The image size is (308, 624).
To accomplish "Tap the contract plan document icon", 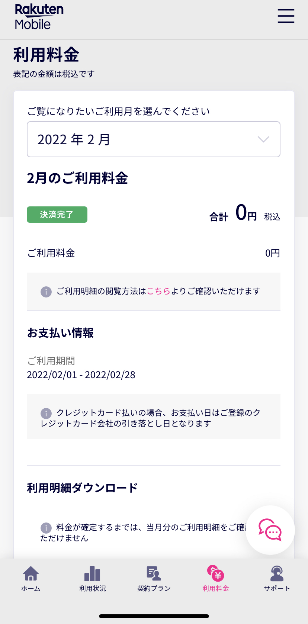I will coord(154,573).
